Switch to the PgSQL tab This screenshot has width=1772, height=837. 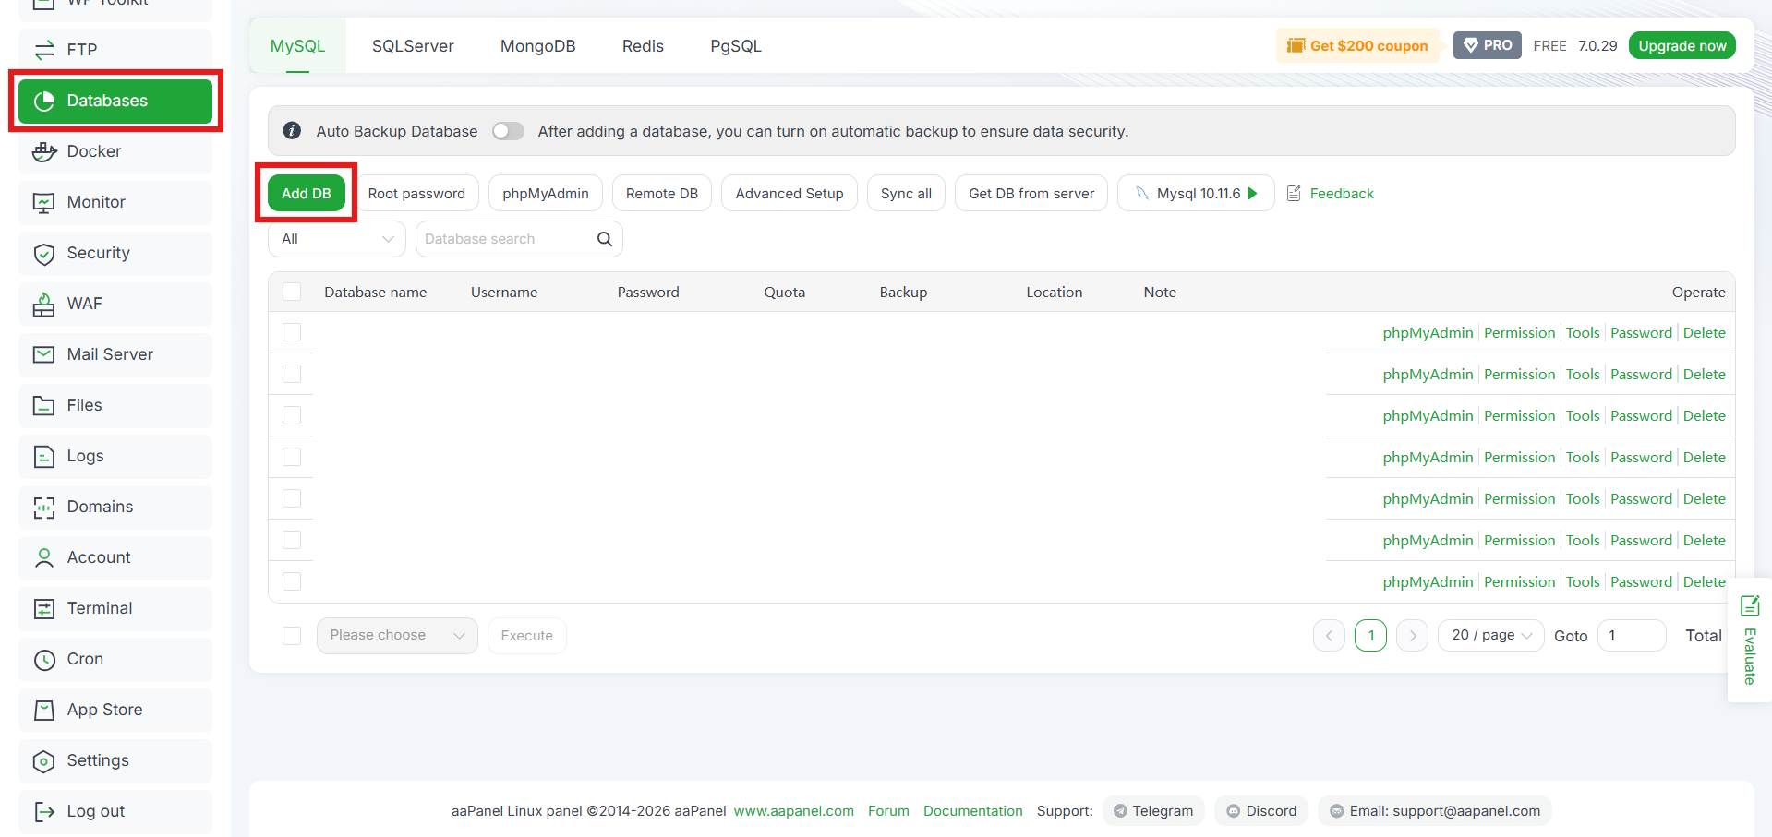point(736,46)
